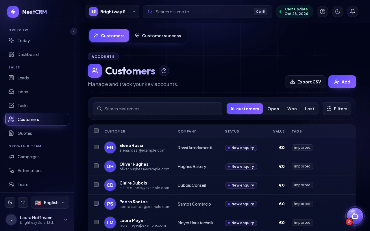
Task: Open the Campaigns section
Action: 37,157
